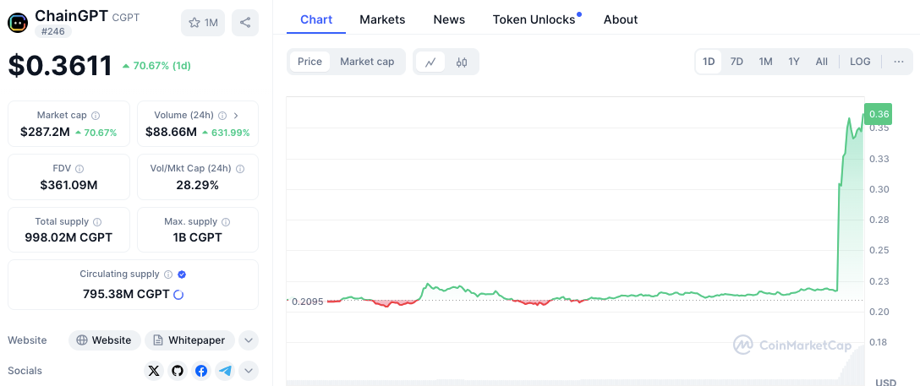
Task: Expand Volume (24h) details arrow
Action: pos(236,115)
